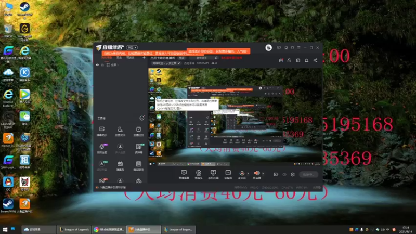Click volume icon in system tray

382,229
